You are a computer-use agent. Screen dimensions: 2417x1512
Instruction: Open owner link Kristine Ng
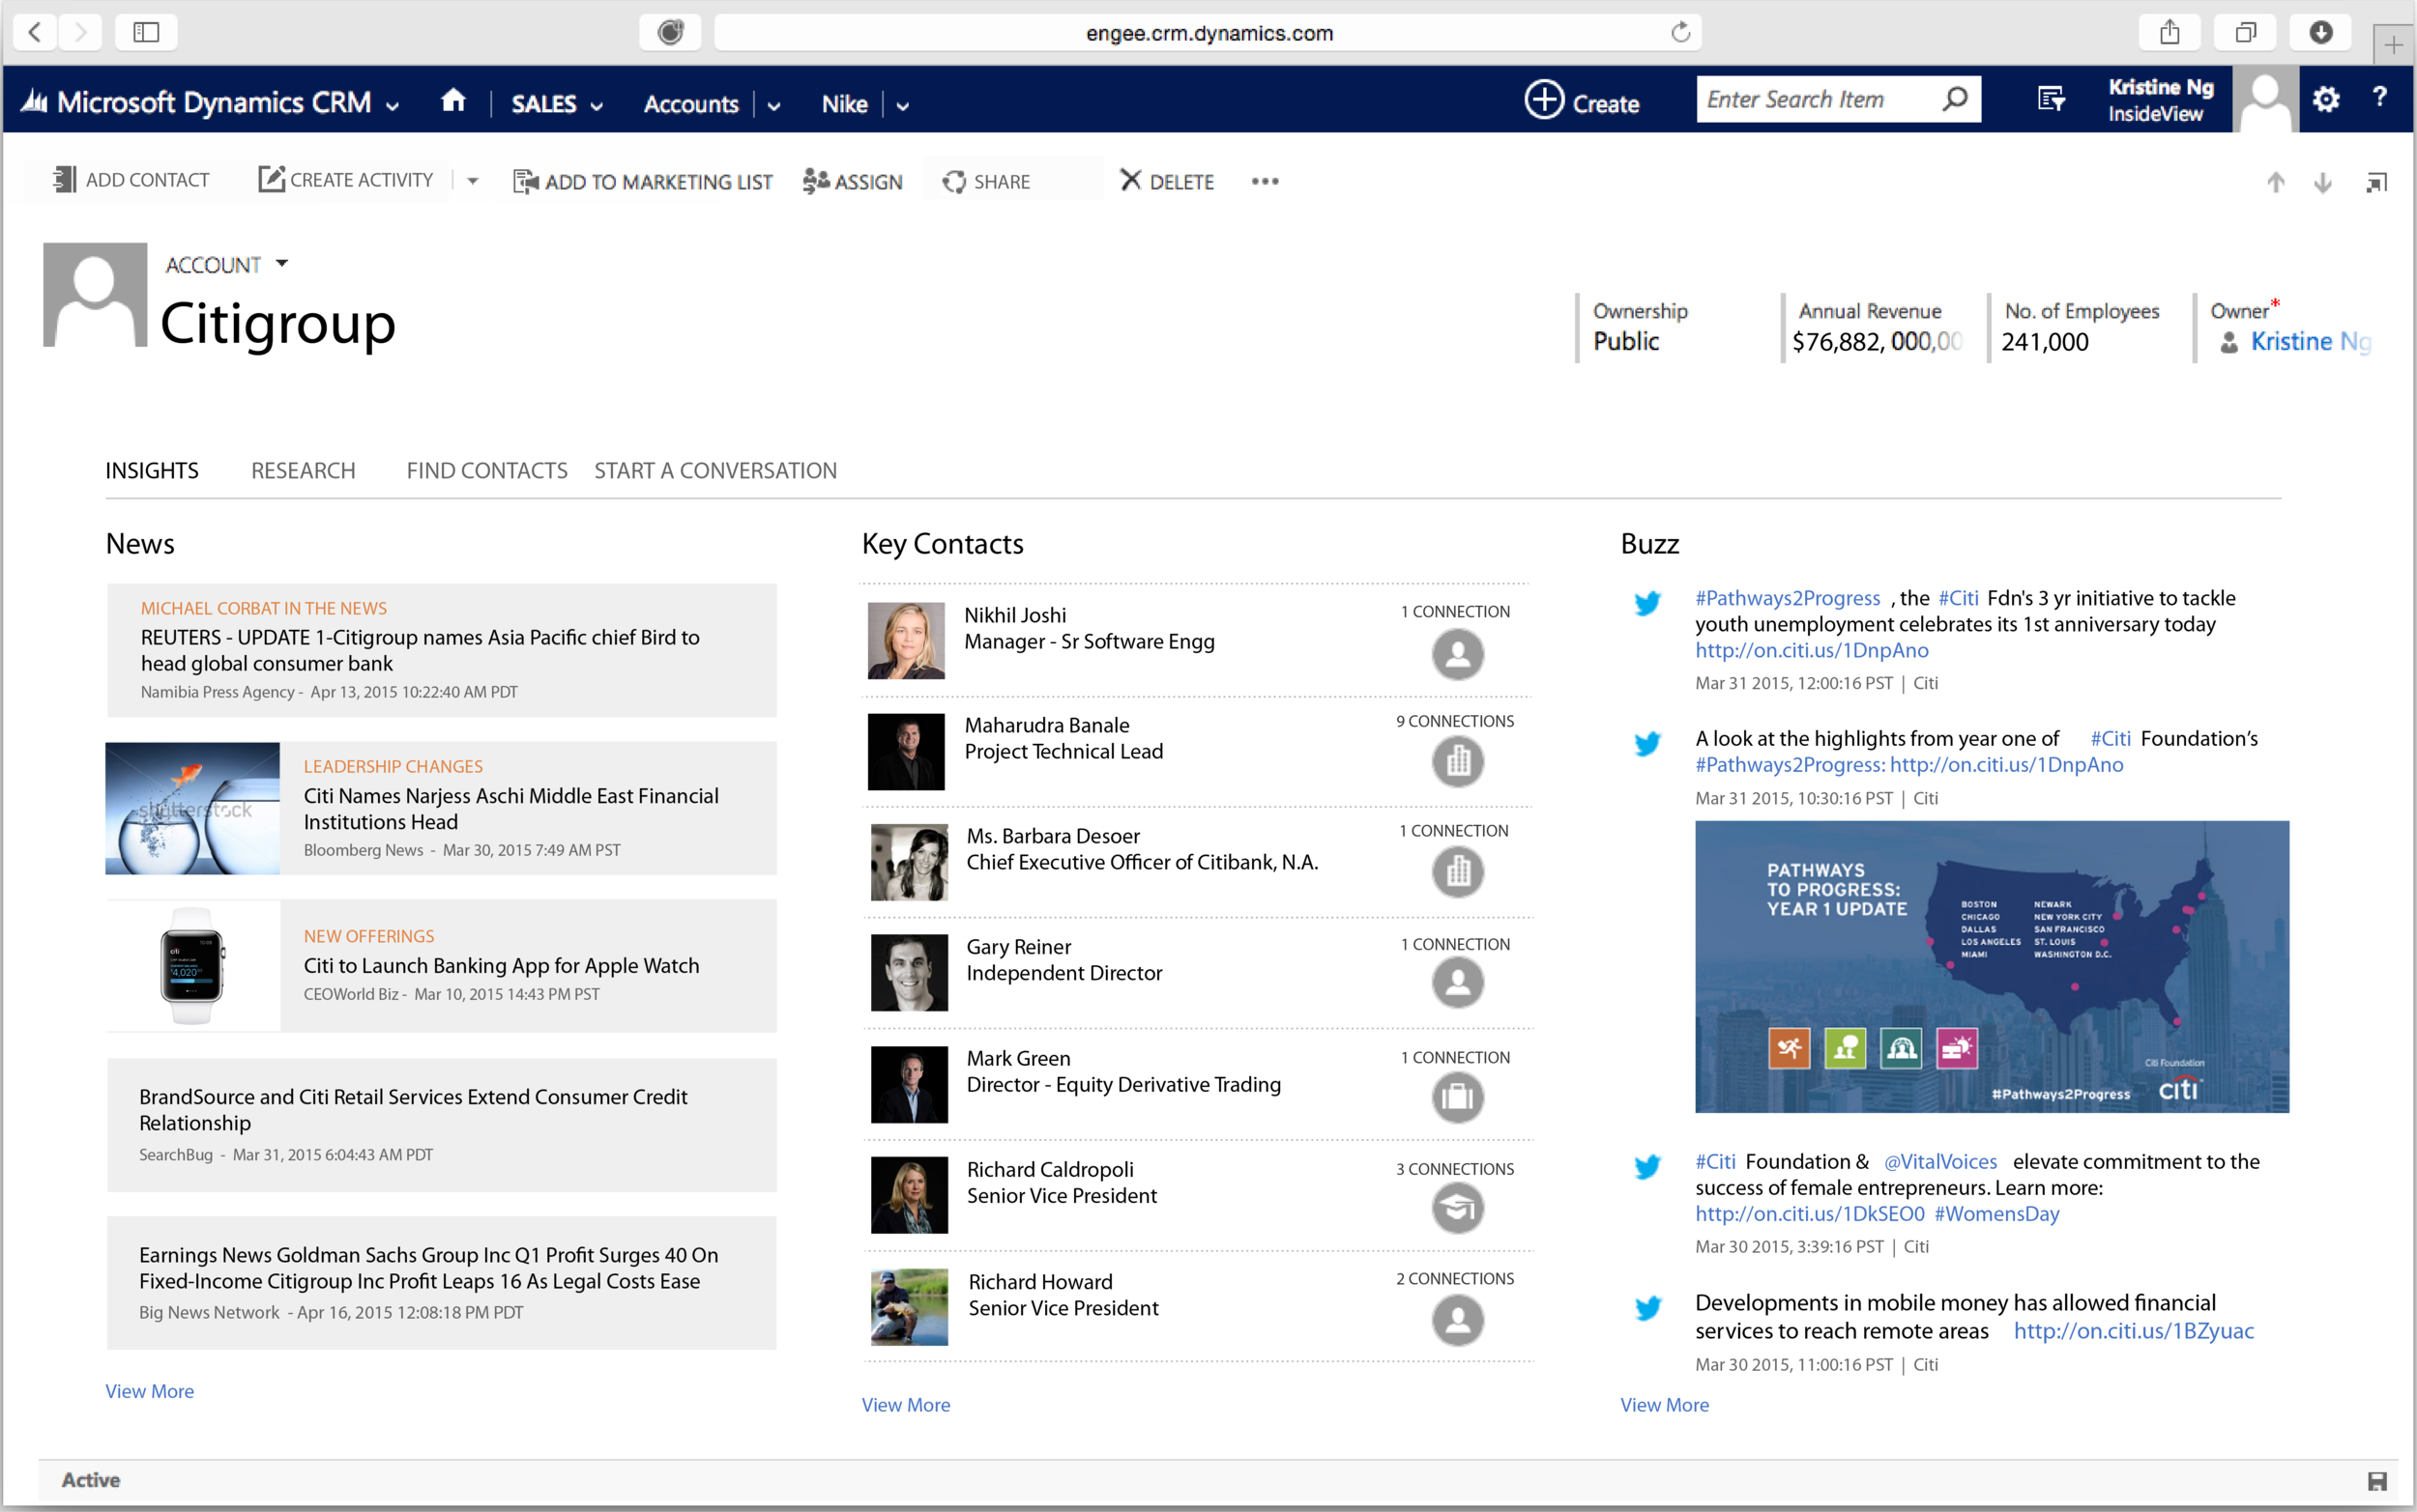point(2310,342)
